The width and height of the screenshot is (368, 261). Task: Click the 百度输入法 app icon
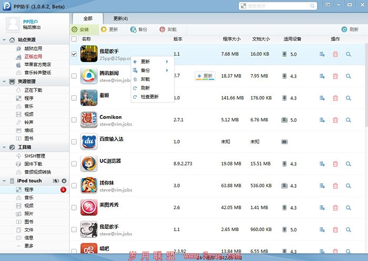[89, 141]
